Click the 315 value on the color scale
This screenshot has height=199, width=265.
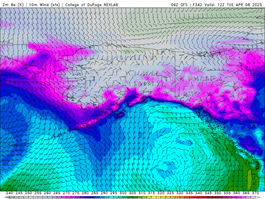pos(151,193)
